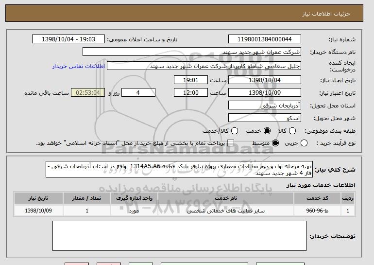Click the تعداد / مقدار column header
The image size is (374, 265).
(87, 198)
